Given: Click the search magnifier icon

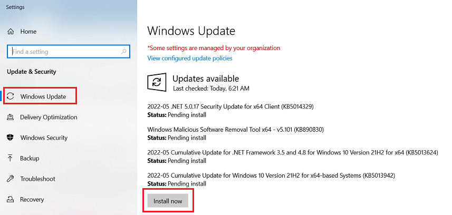Looking at the screenshot, I should click(x=124, y=52).
